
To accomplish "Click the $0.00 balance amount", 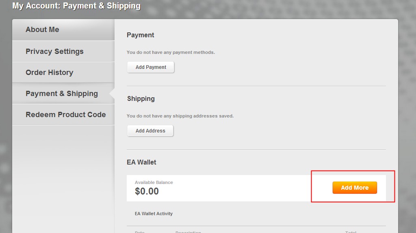I will pos(147,191).
